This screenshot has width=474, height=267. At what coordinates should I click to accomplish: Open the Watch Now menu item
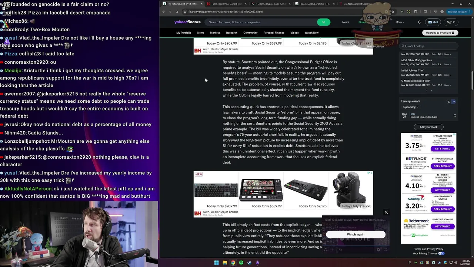311,33
